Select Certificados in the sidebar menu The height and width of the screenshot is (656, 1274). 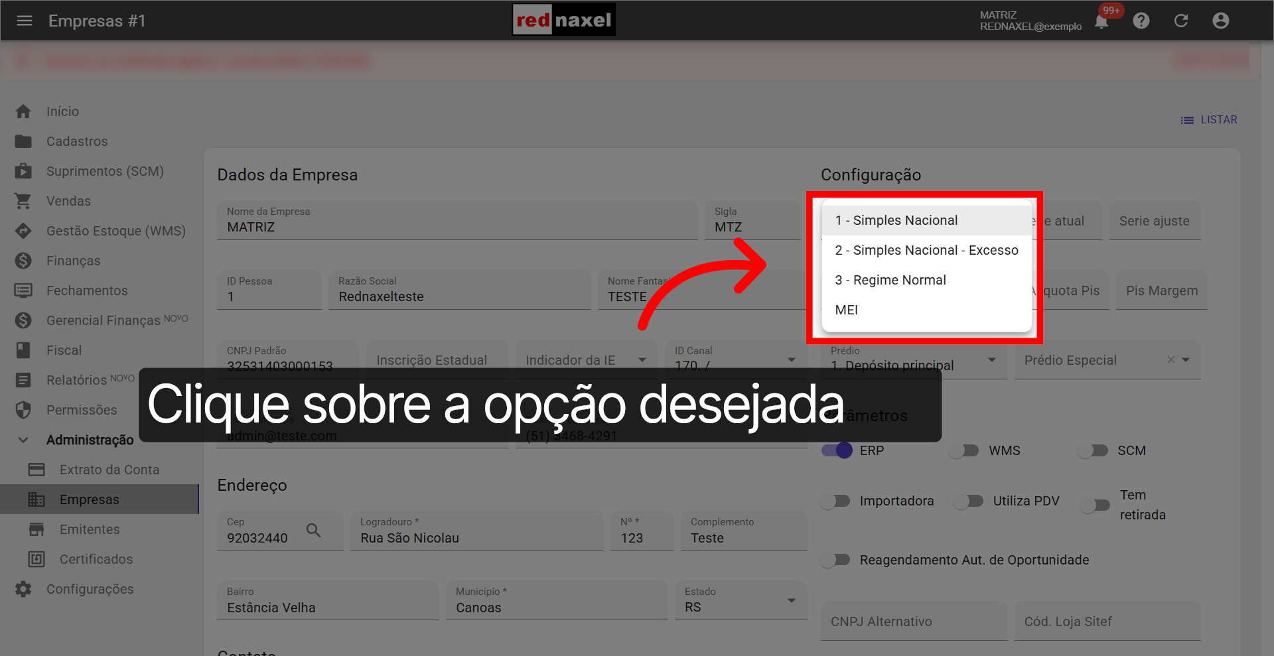point(95,558)
